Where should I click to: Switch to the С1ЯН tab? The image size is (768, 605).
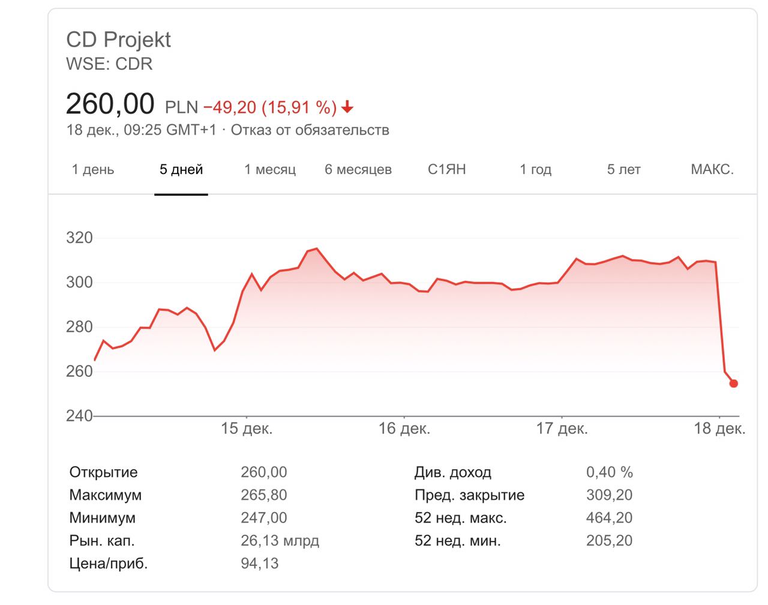click(x=446, y=170)
